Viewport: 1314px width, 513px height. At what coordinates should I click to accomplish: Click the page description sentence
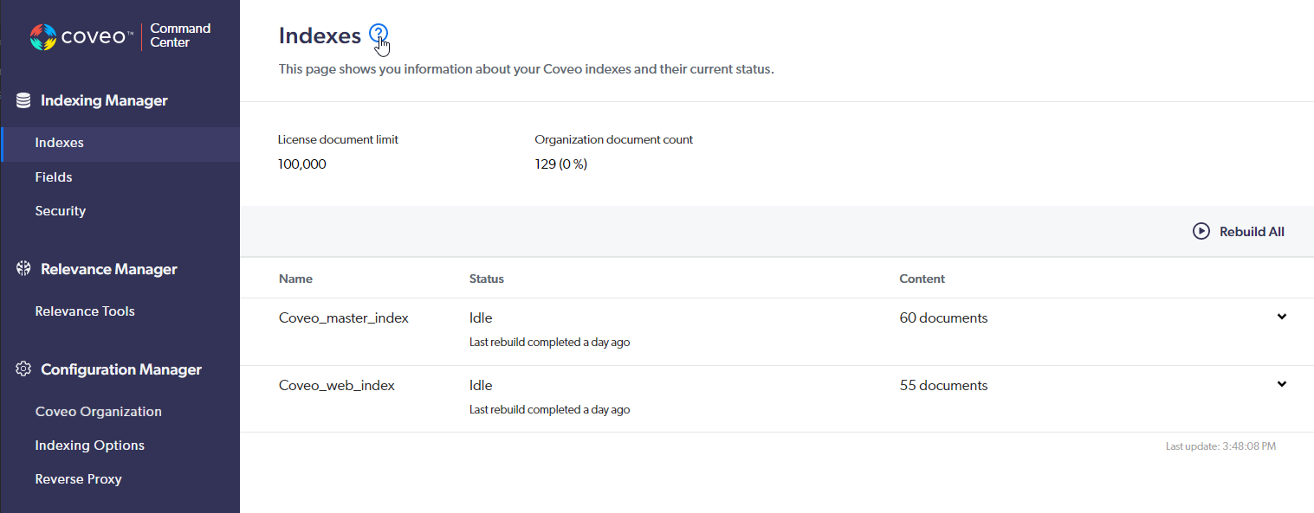[x=526, y=69]
